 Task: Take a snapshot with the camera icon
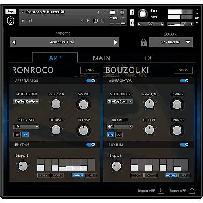pyautogui.click(x=112, y=13)
